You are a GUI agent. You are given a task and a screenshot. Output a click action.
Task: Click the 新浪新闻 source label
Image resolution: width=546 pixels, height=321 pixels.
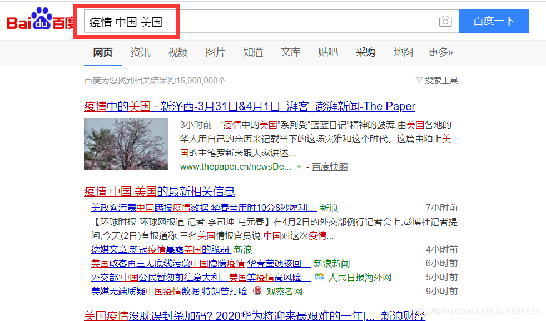point(331,264)
